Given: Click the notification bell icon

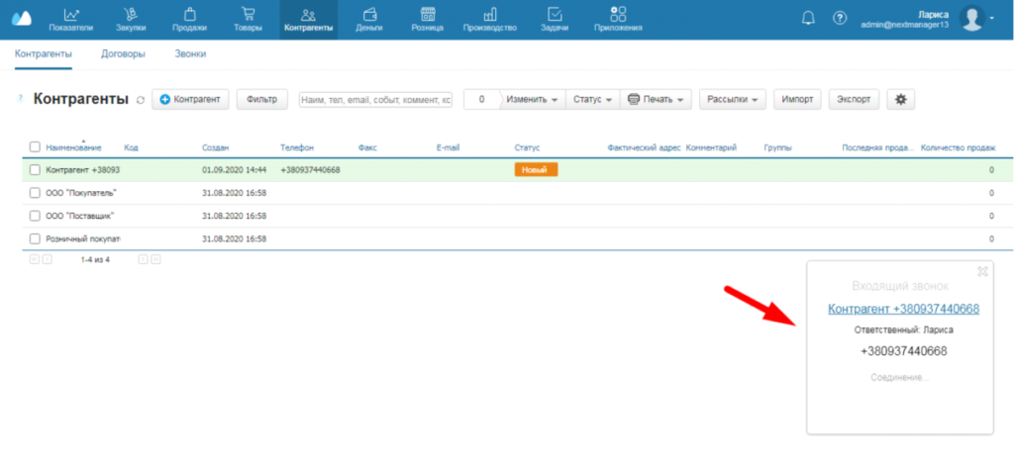Looking at the screenshot, I should coord(808,18).
